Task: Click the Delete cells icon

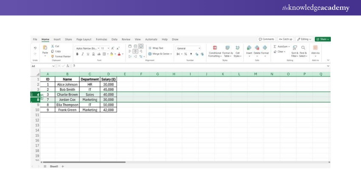Action: [x=257, y=48]
